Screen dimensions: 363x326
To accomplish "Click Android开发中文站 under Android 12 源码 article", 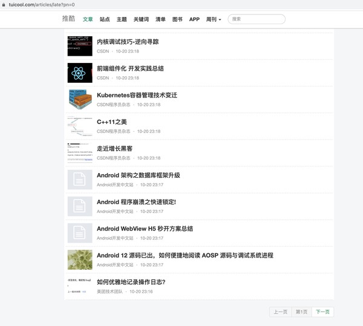I will (x=115, y=265).
